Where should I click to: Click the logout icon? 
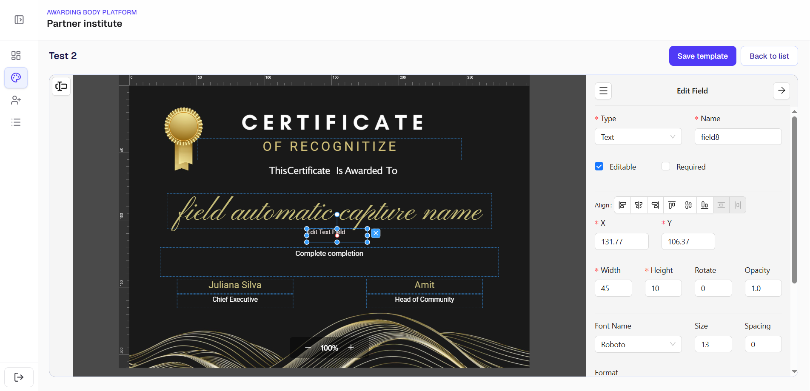(x=19, y=377)
